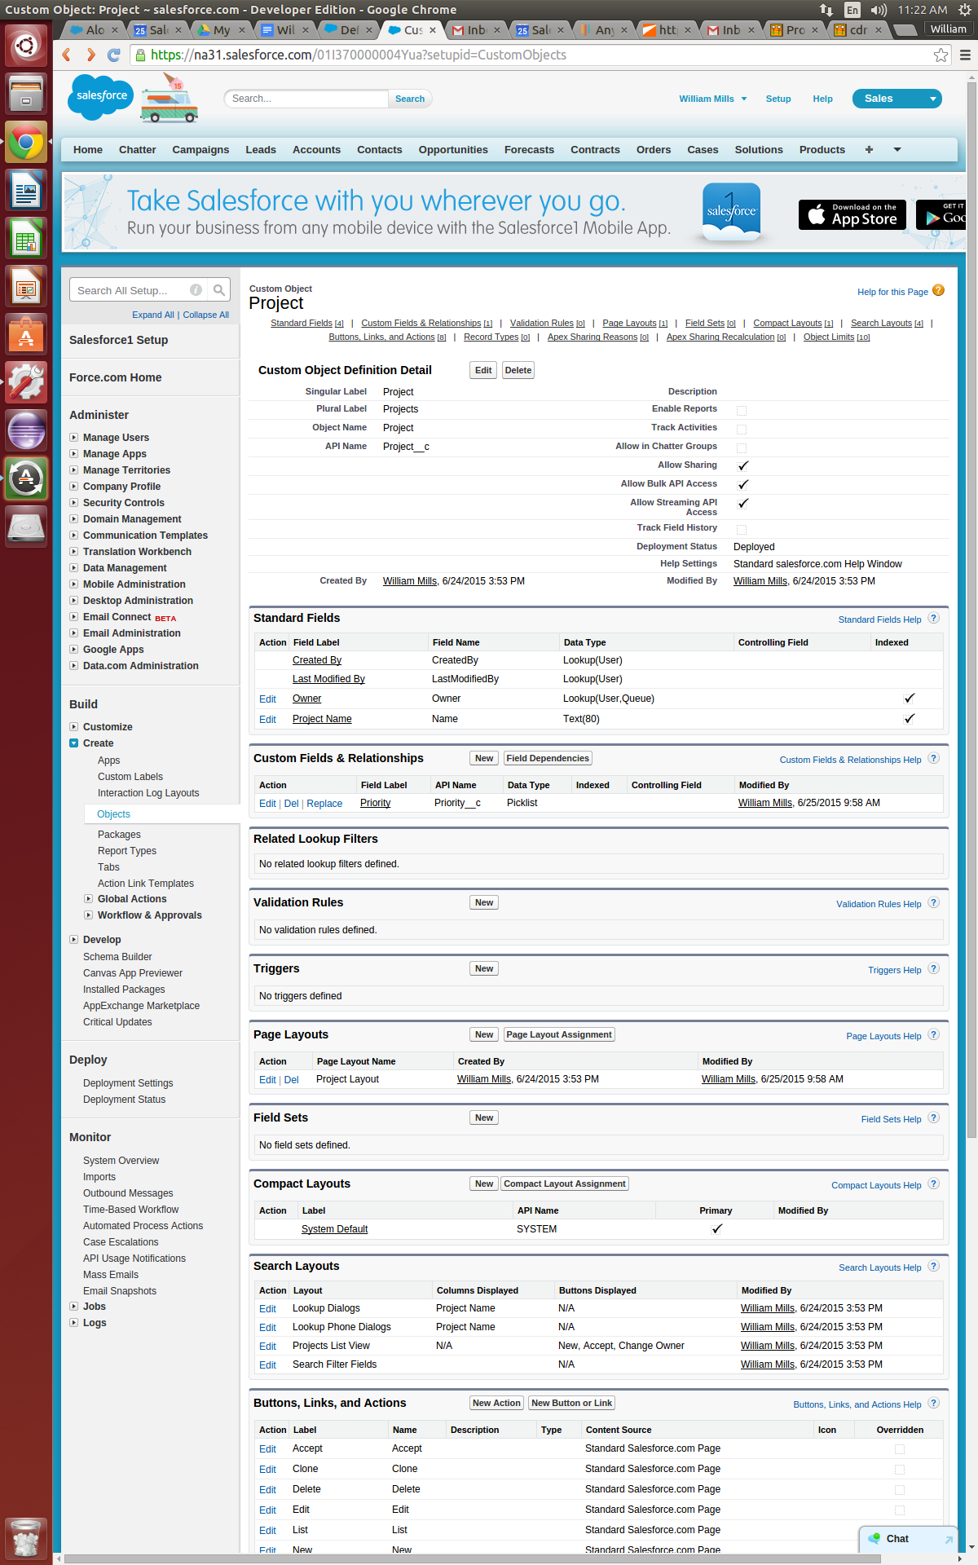This screenshot has width=978, height=1565.
Task: Open Chrome's hamburger menu icon
Action: pos(965,55)
